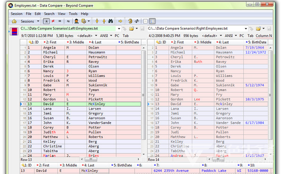
Task: Reload the files with refresh icon
Action: (x=137, y=21)
